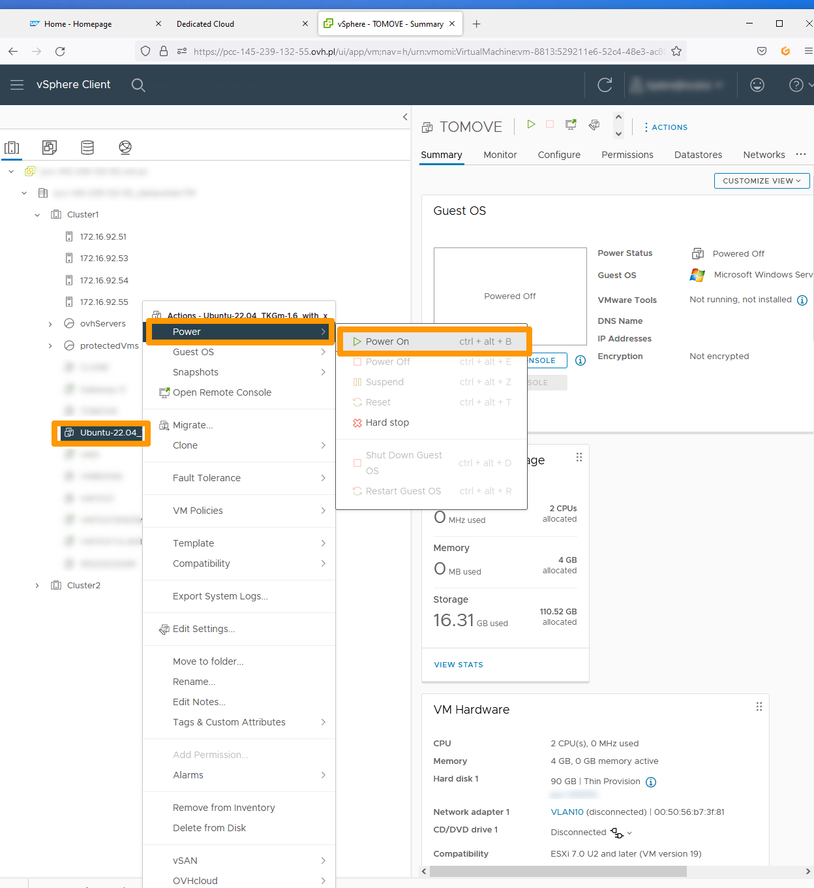This screenshot has height=888, width=814.
Task: Click the Hard disk 1 info icon
Action: pyautogui.click(x=651, y=782)
